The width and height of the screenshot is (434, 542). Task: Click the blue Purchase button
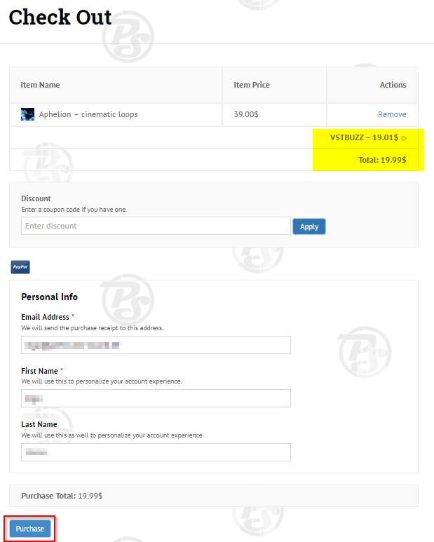pos(30,529)
